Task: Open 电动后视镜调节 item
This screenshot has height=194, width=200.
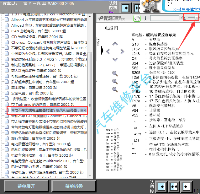Action: point(49,150)
